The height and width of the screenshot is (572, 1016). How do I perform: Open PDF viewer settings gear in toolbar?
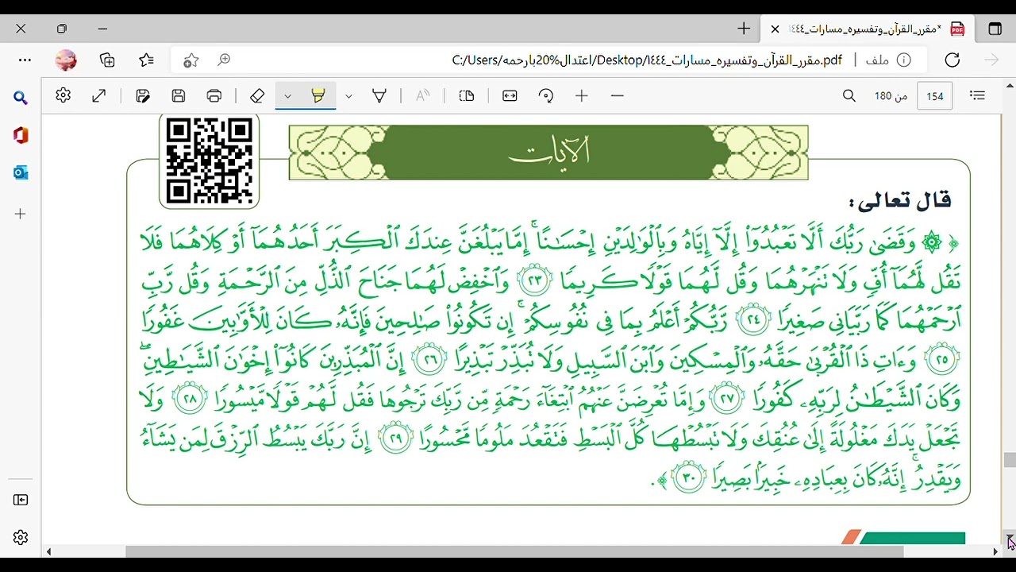pyautogui.click(x=63, y=95)
